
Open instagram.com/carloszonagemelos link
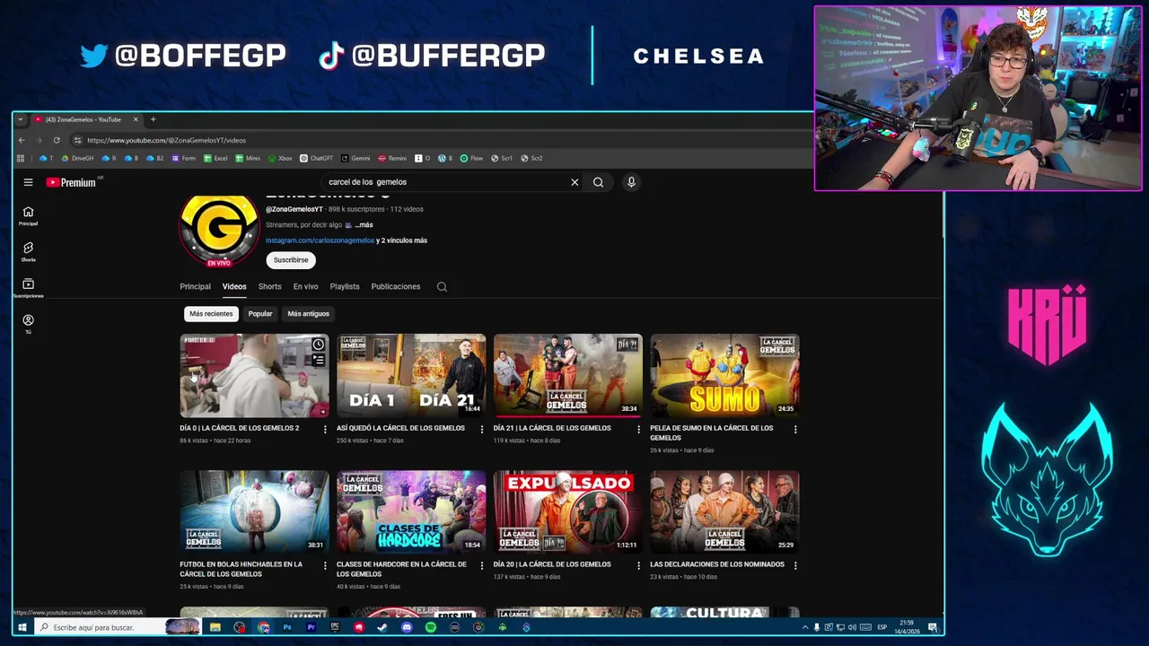click(x=320, y=240)
